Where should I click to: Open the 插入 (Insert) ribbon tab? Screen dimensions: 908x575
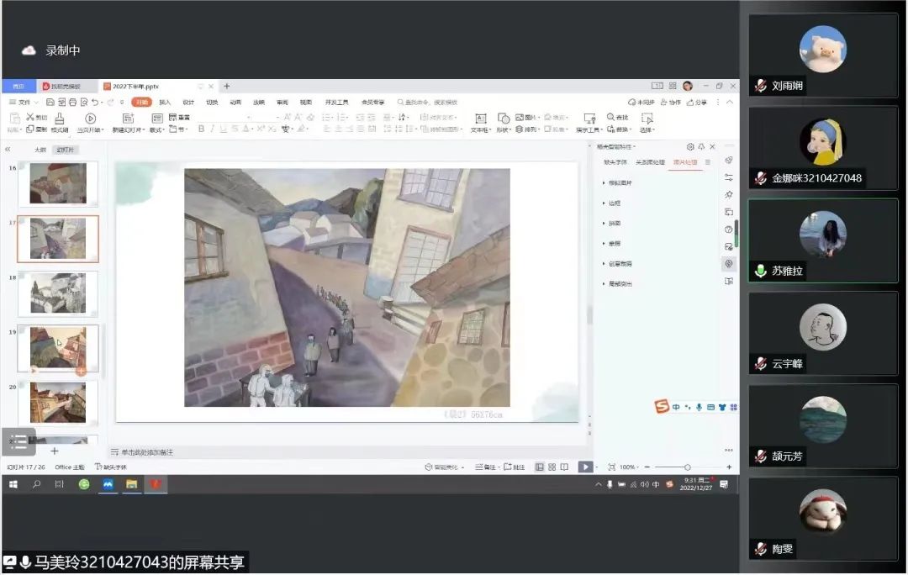point(165,102)
